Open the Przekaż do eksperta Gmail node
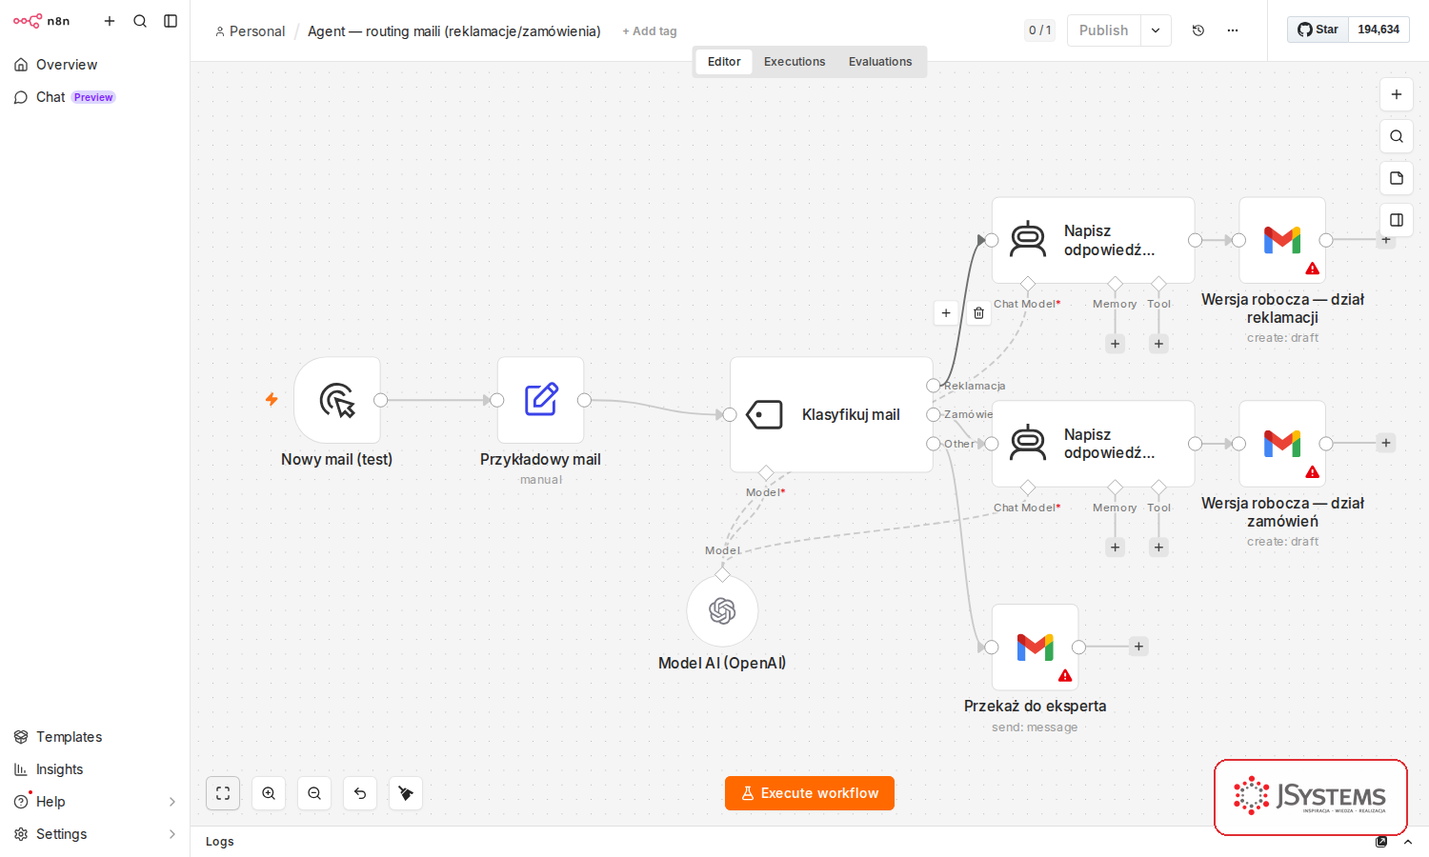The image size is (1429, 857). click(1035, 647)
